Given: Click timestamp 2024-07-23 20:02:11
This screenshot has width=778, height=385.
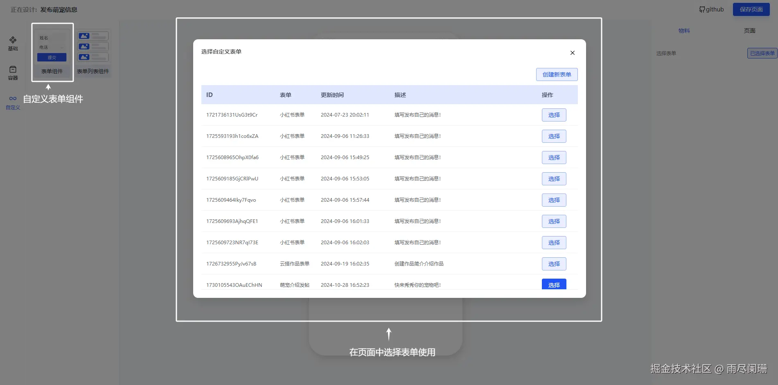Looking at the screenshot, I should [x=345, y=115].
